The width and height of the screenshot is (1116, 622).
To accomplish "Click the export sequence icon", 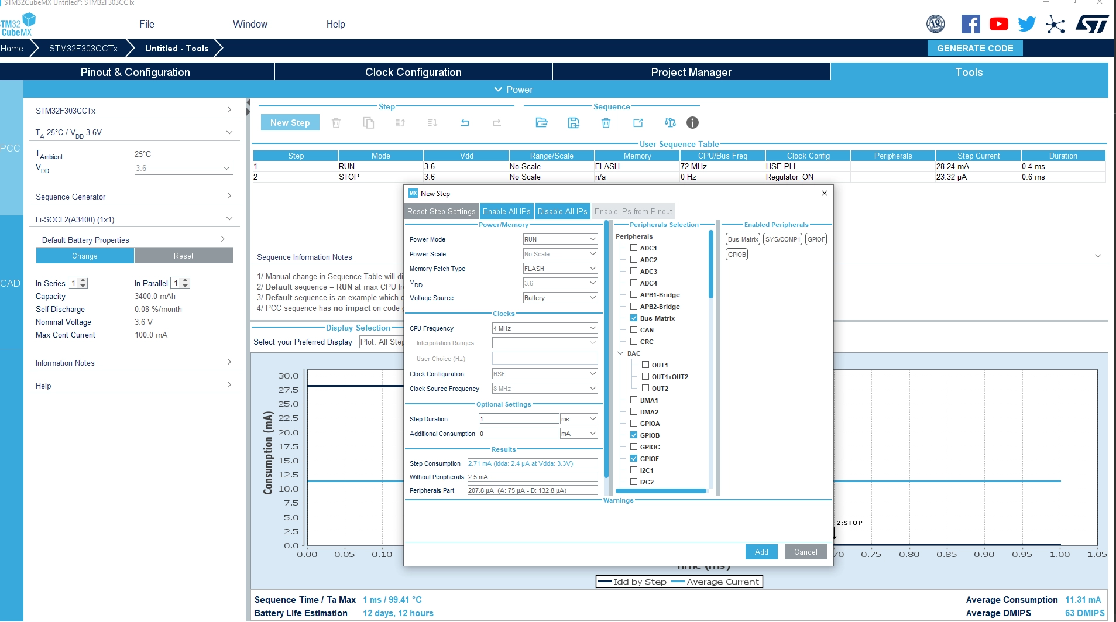I will [x=638, y=123].
